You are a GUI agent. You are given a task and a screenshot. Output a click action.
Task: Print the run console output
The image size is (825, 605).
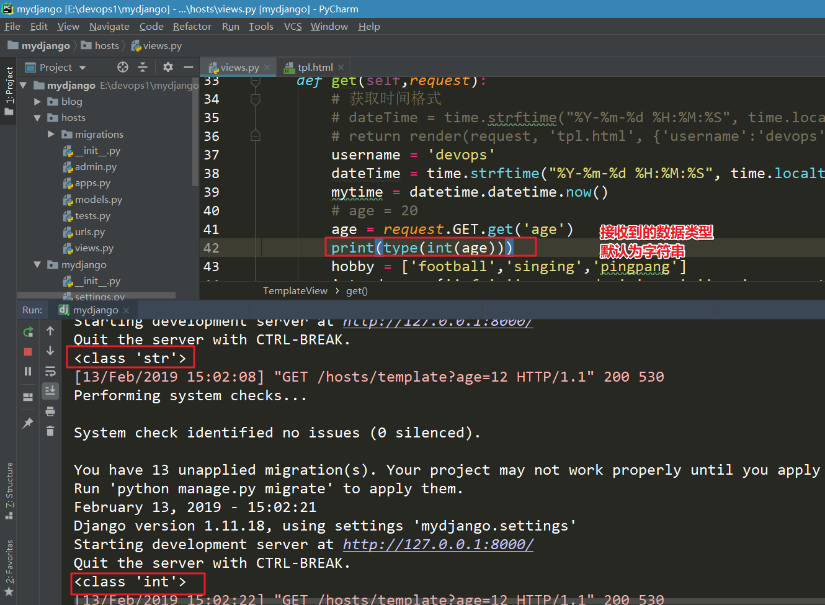coord(50,411)
